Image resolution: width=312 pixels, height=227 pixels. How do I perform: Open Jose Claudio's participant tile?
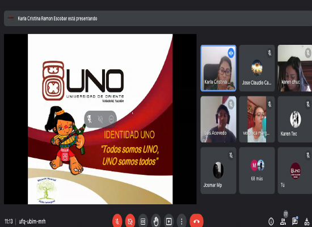click(x=257, y=68)
